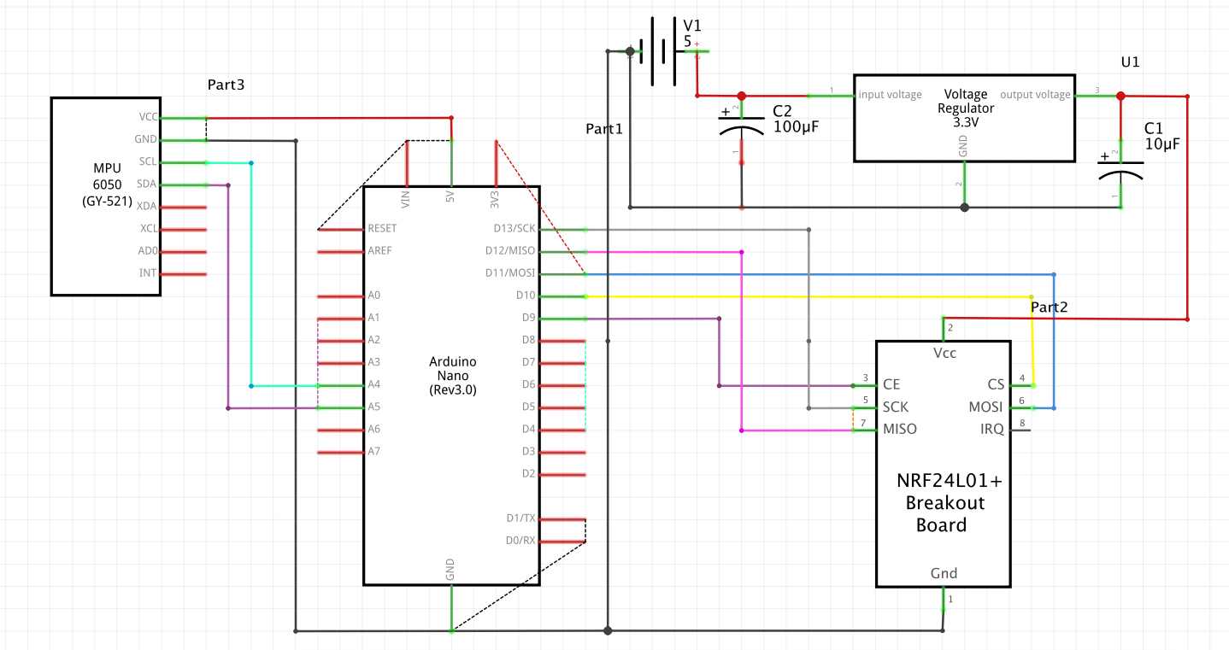The height and width of the screenshot is (650, 1229).
Task: Click the D8 pin on the Arduino Nano
Action: click(563, 340)
